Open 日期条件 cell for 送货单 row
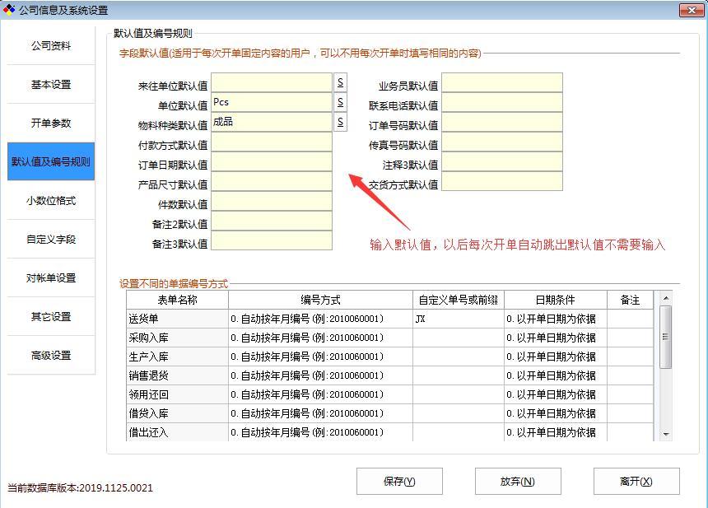708x508 pixels. click(x=556, y=319)
